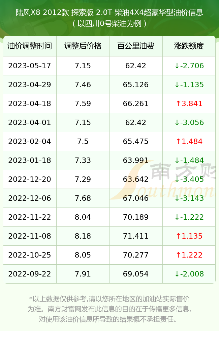
Task: Click the title 陆风X8 2012款 探索版 油价信息
Action: (109, 13)
